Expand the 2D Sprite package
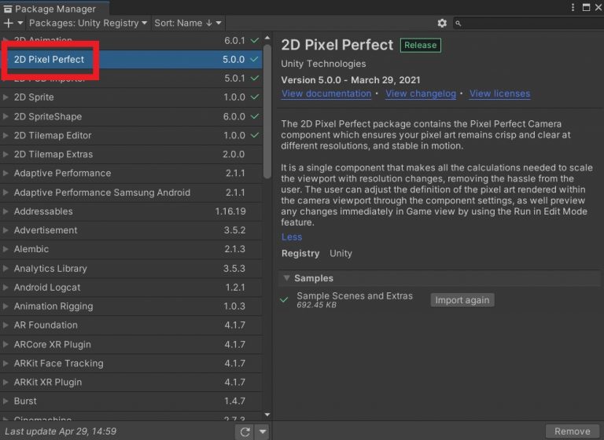 (6, 97)
